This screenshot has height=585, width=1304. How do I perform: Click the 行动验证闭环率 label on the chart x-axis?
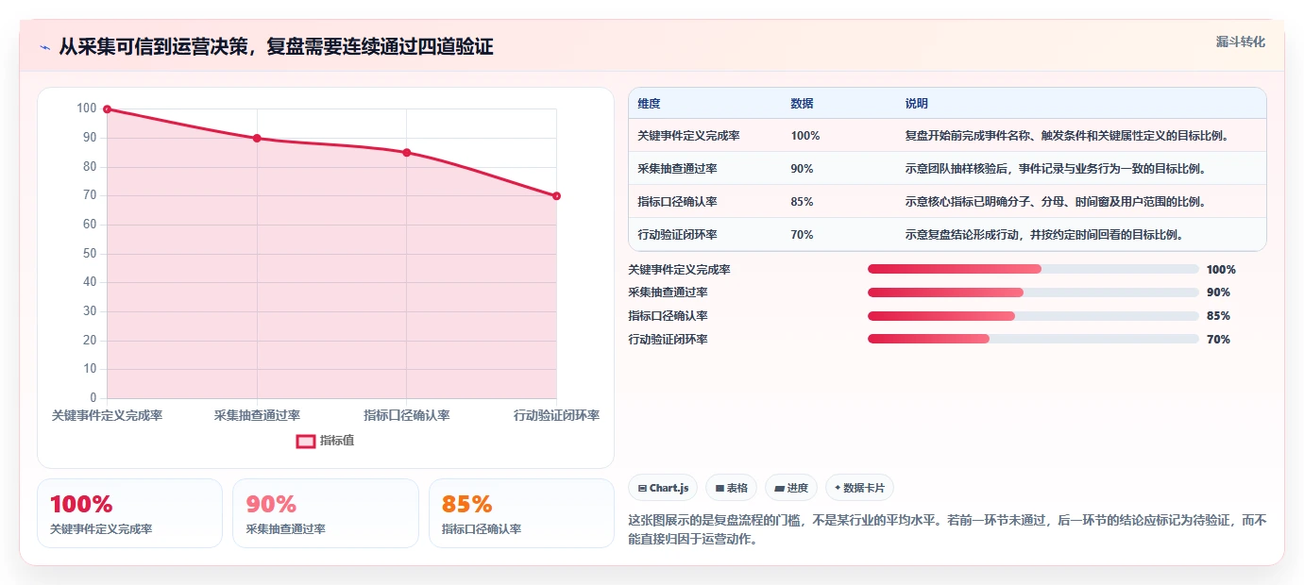pos(556,415)
